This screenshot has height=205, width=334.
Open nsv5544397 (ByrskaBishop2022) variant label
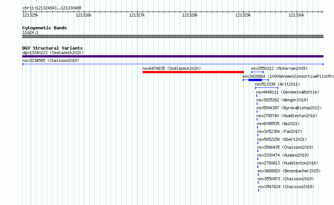coord(289,108)
